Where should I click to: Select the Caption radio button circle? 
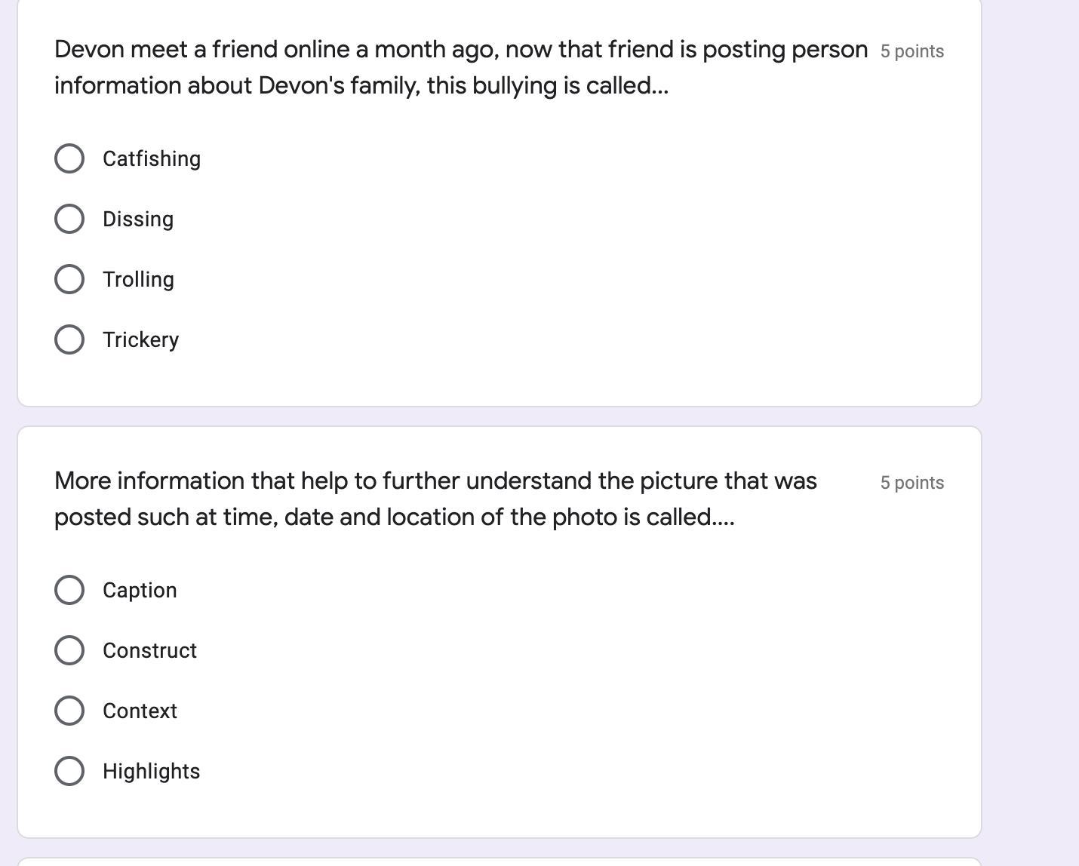click(x=69, y=590)
